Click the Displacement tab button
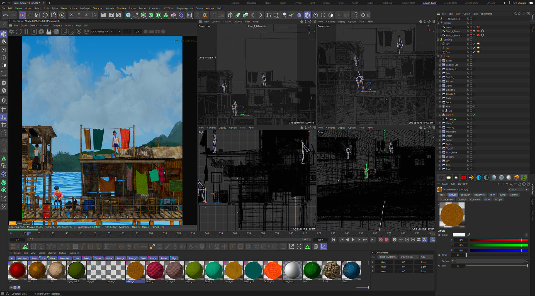Image resolution: width=535 pixels, height=296 pixels. pos(446,199)
